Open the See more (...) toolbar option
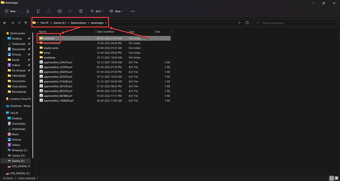The image size is (340, 181). pyautogui.click(x=133, y=11)
